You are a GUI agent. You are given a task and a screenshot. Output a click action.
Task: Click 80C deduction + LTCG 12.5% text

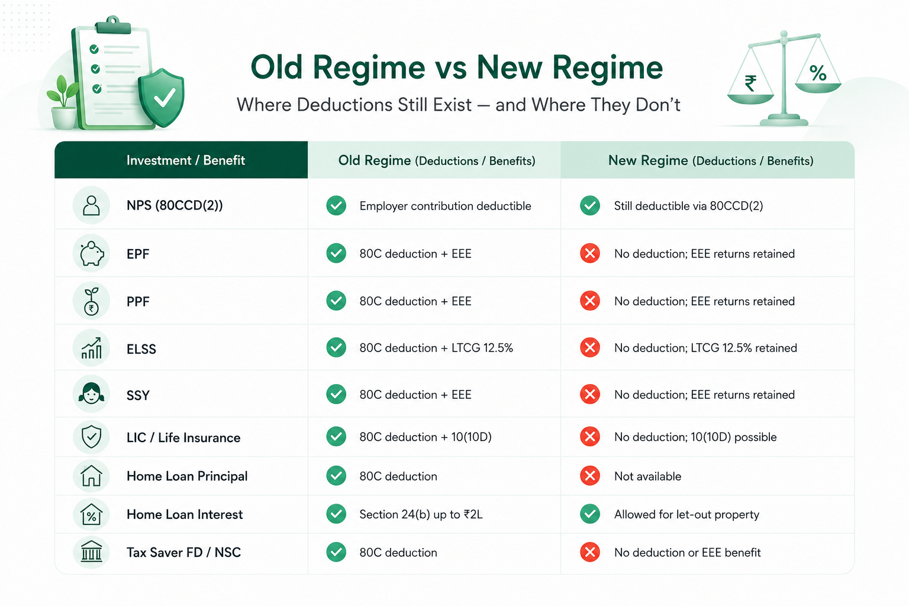pyautogui.click(x=436, y=348)
